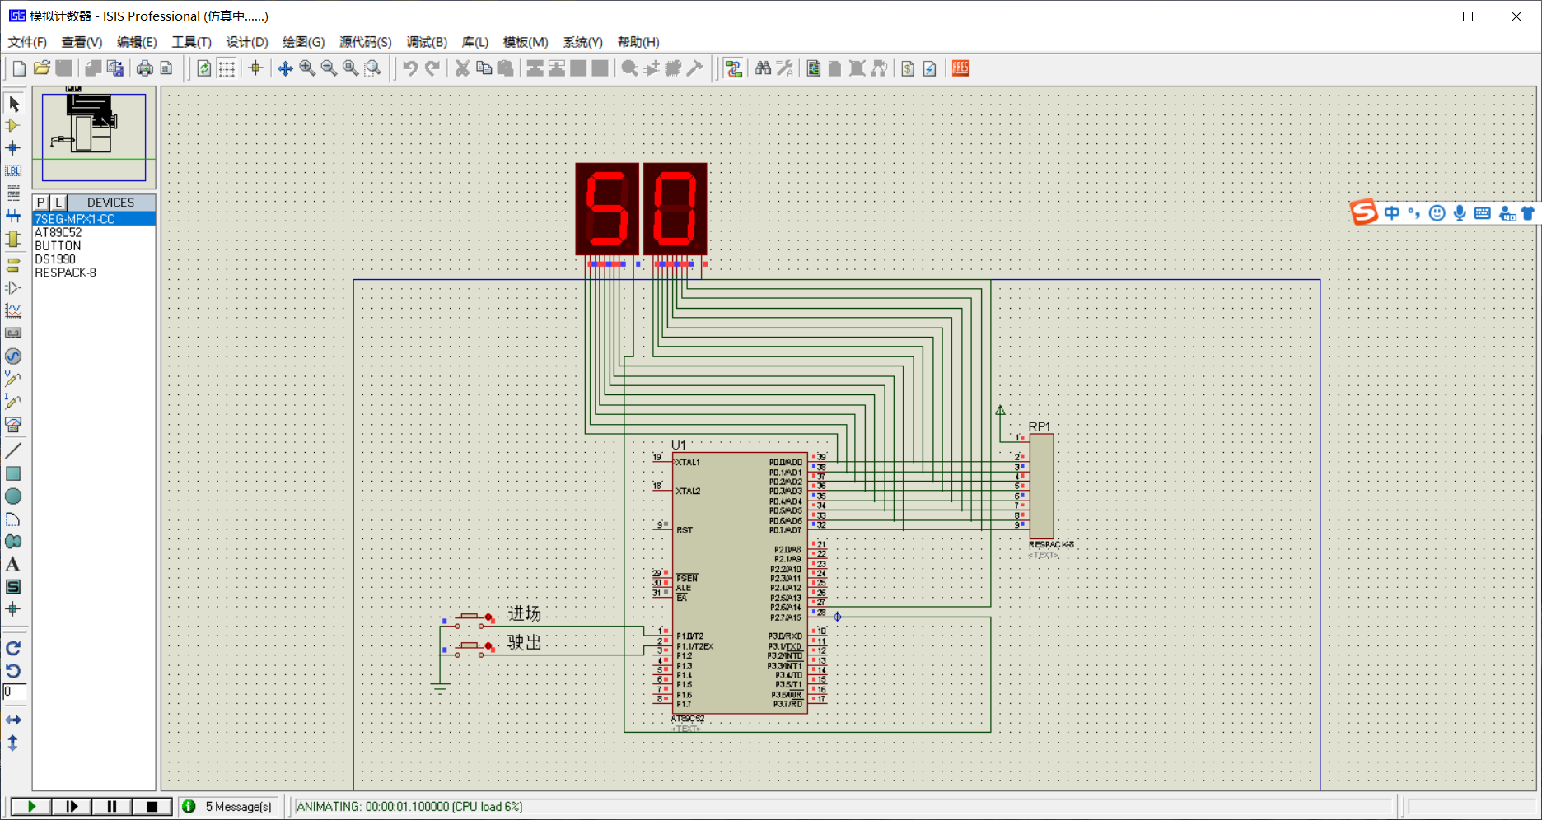The height and width of the screenshot is (820, 1542).
Task: Open the Sogou soft keyboard icon
Action: (1483, 213)
